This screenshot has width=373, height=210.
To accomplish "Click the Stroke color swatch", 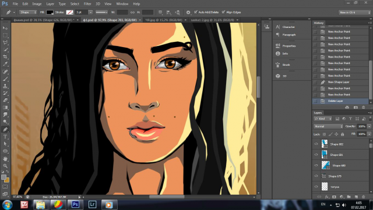I will click(69, 12).
